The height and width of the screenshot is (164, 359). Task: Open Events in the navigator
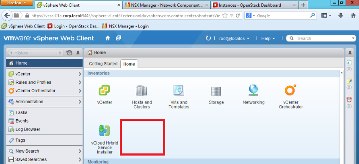coord(44,121)
